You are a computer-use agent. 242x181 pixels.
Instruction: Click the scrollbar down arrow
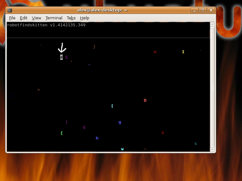tap(212, 150)
